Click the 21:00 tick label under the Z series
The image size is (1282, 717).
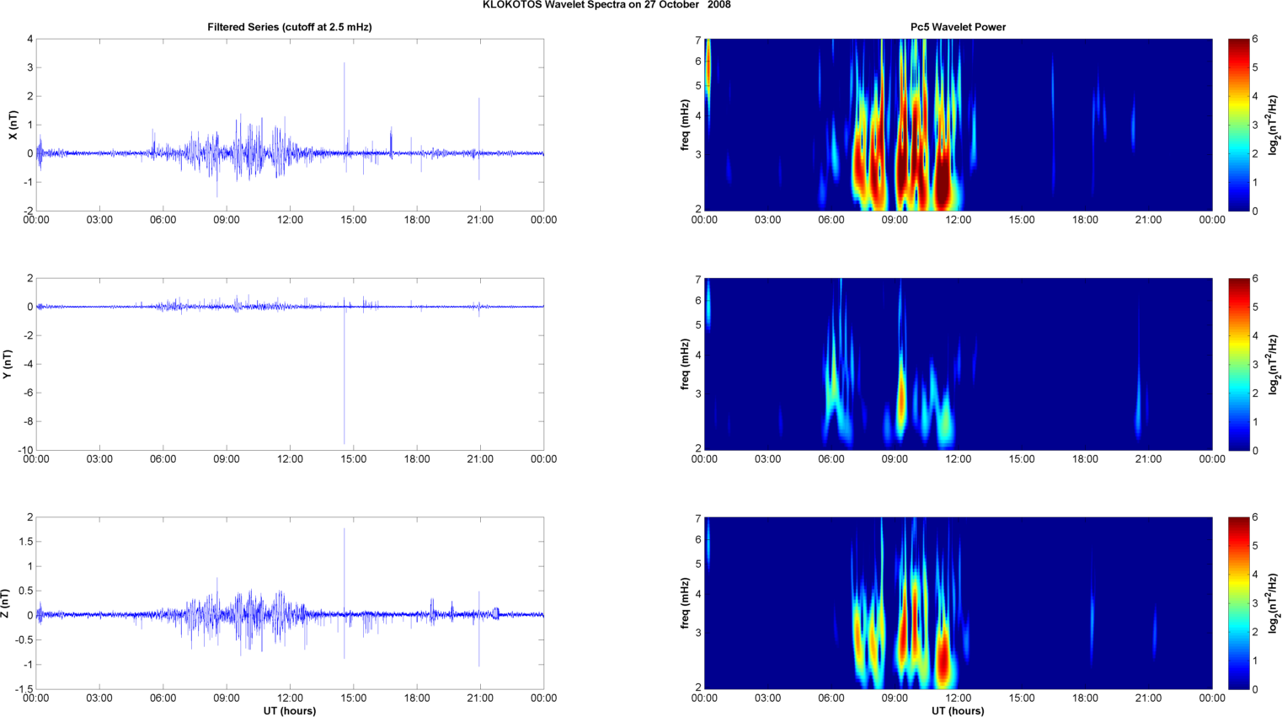480,698
